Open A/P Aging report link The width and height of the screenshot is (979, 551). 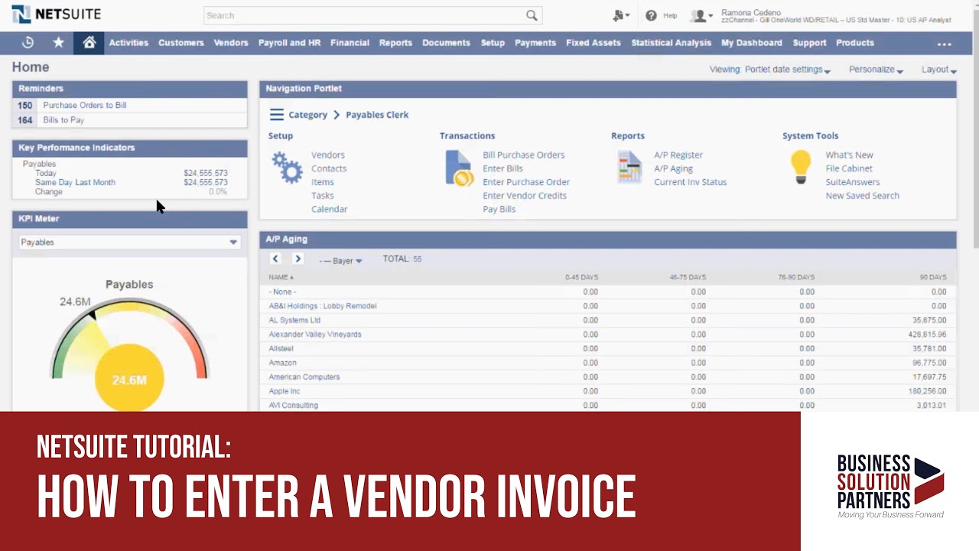[673, 168]
